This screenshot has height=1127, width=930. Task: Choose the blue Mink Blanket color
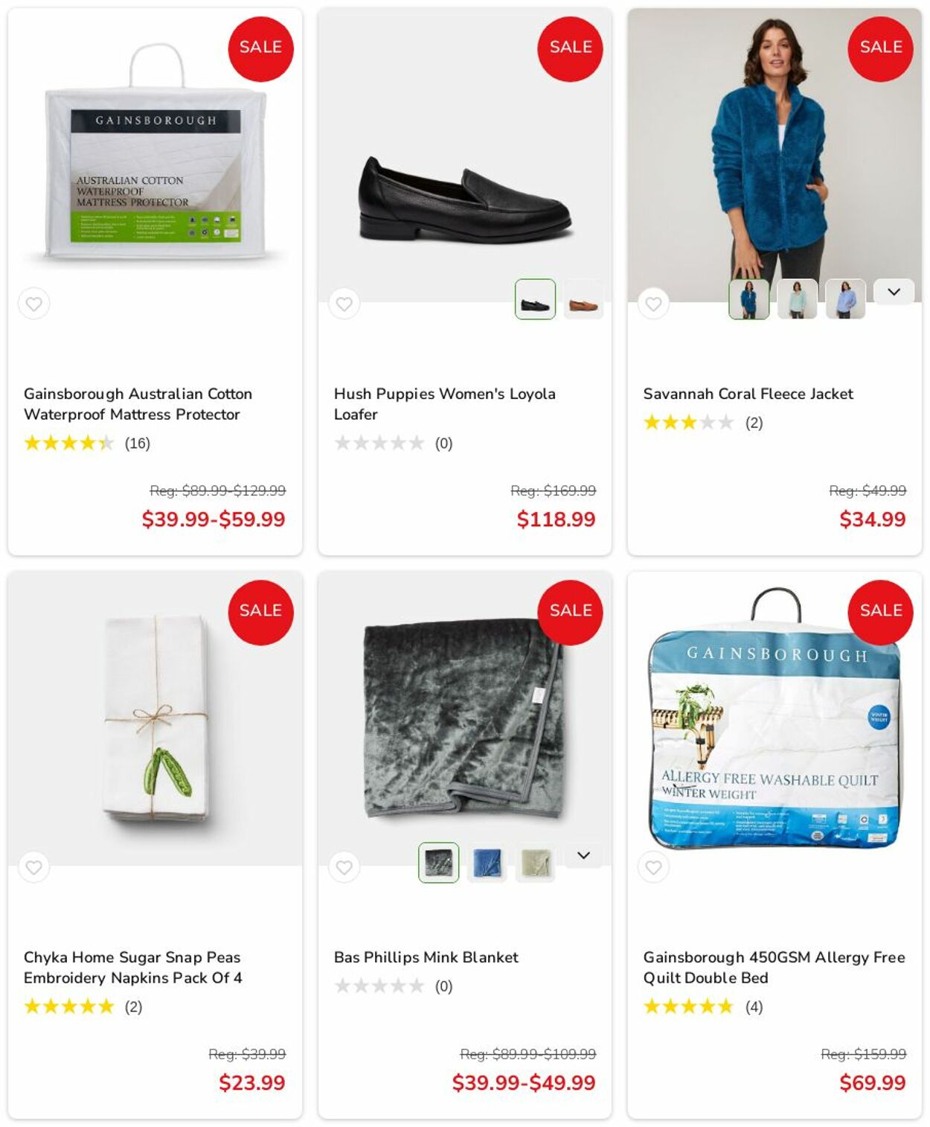(487, 863)
